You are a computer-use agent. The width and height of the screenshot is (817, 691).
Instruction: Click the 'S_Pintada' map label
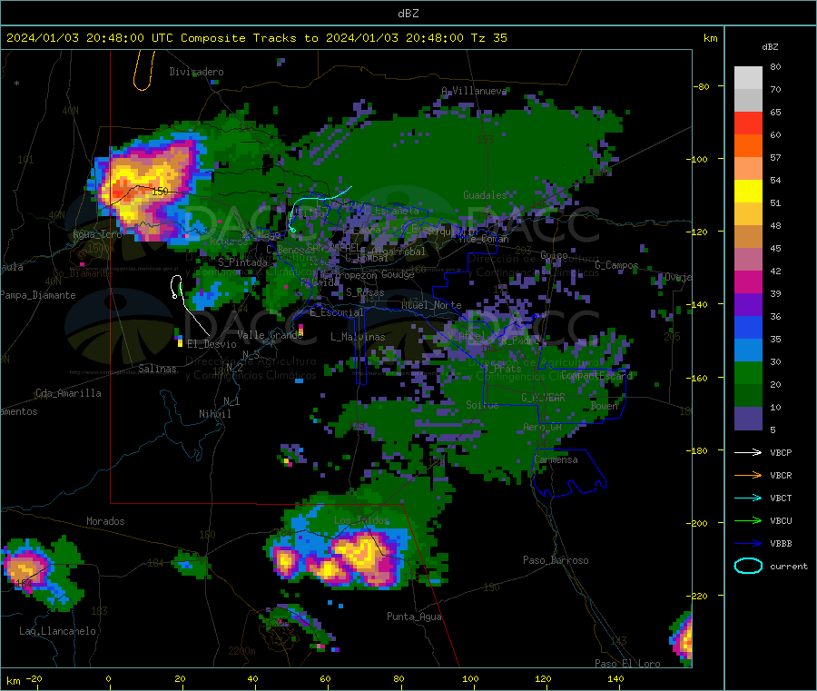[242, 262]
